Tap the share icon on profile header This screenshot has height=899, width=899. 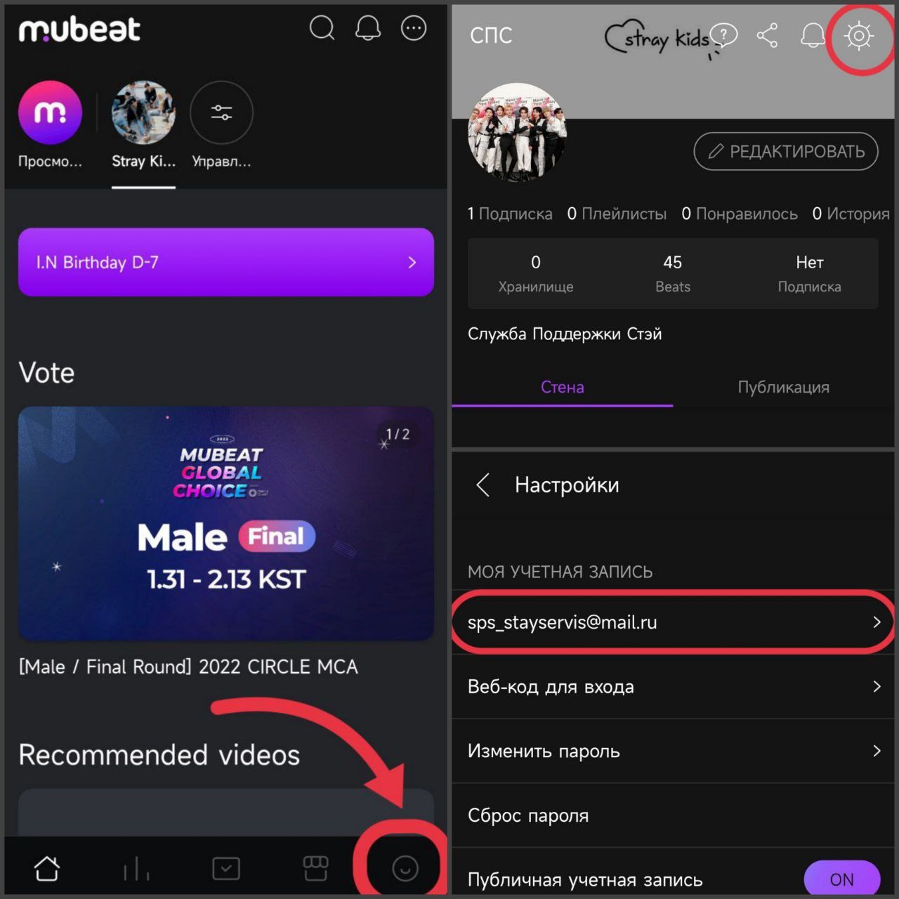767,35
